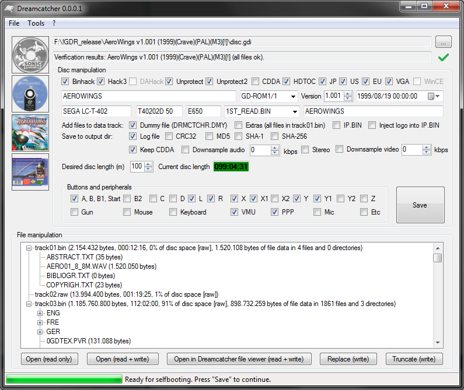
Task: Enable the CDDA checkbox
Action: point(256,82)
